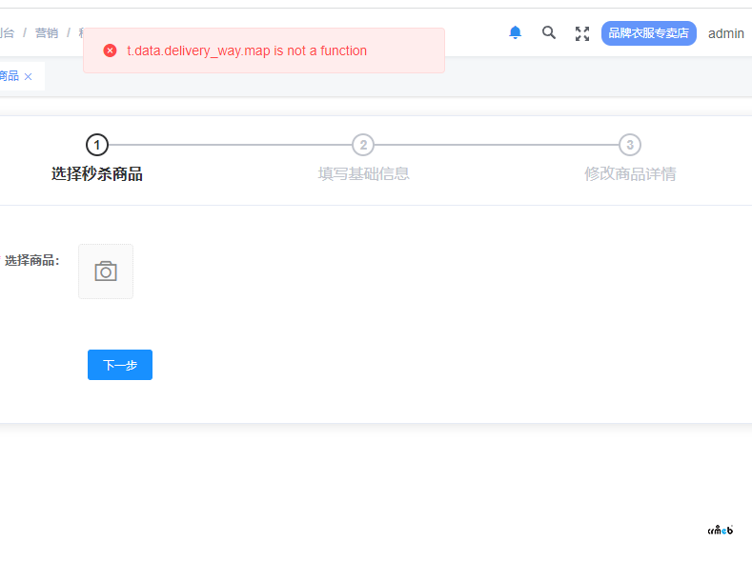
Task: Click 营销 in the breadcrumb
Action: (x=47, y=32)
